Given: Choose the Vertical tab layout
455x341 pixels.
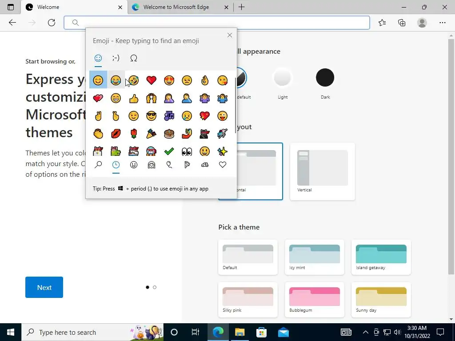Looking at the screenshot, I should tap(323, 171).
